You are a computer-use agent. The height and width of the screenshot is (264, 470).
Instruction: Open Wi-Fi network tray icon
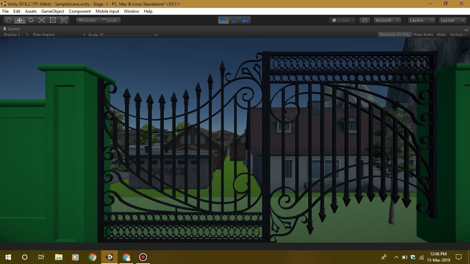click(x=421, y=257)
